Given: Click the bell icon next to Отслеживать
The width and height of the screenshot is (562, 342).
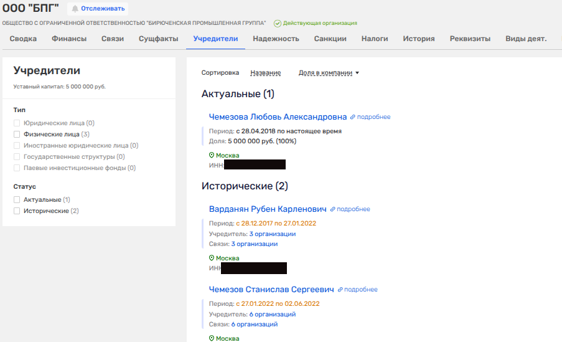Looking at the screenshot, I should 75,9.
